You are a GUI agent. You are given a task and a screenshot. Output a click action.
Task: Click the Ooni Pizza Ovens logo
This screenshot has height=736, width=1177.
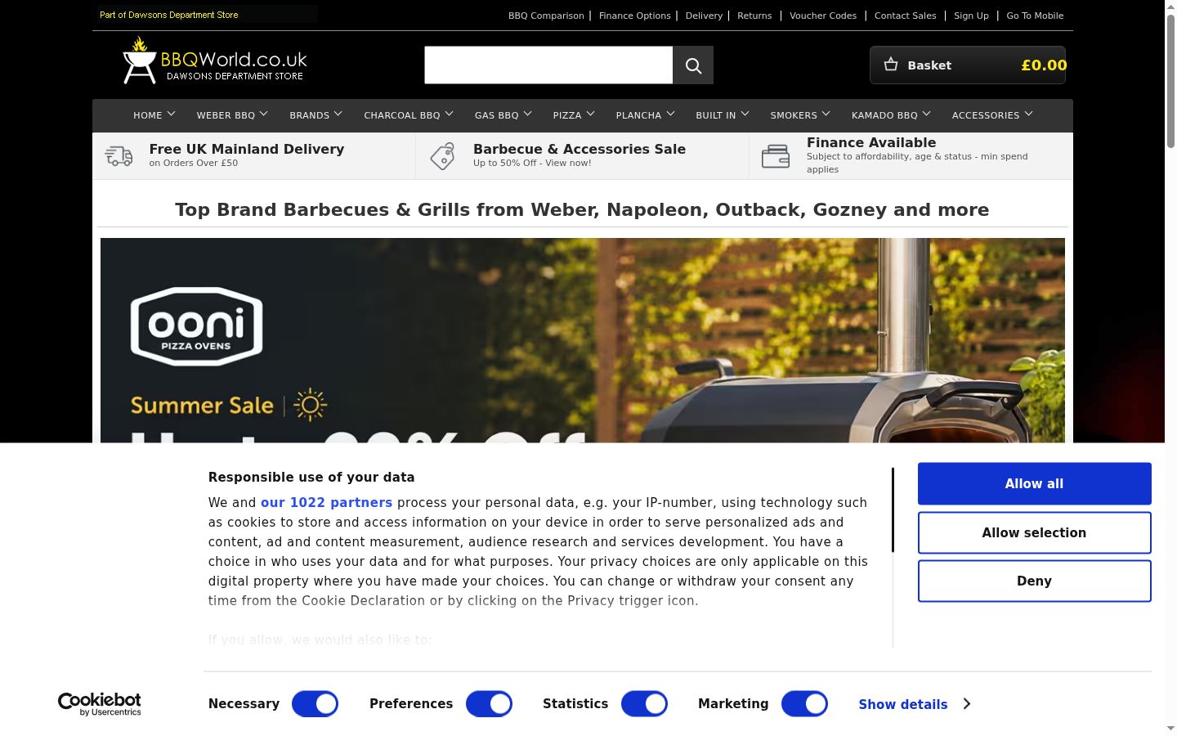pyautogui.click(x=197, y=325)
